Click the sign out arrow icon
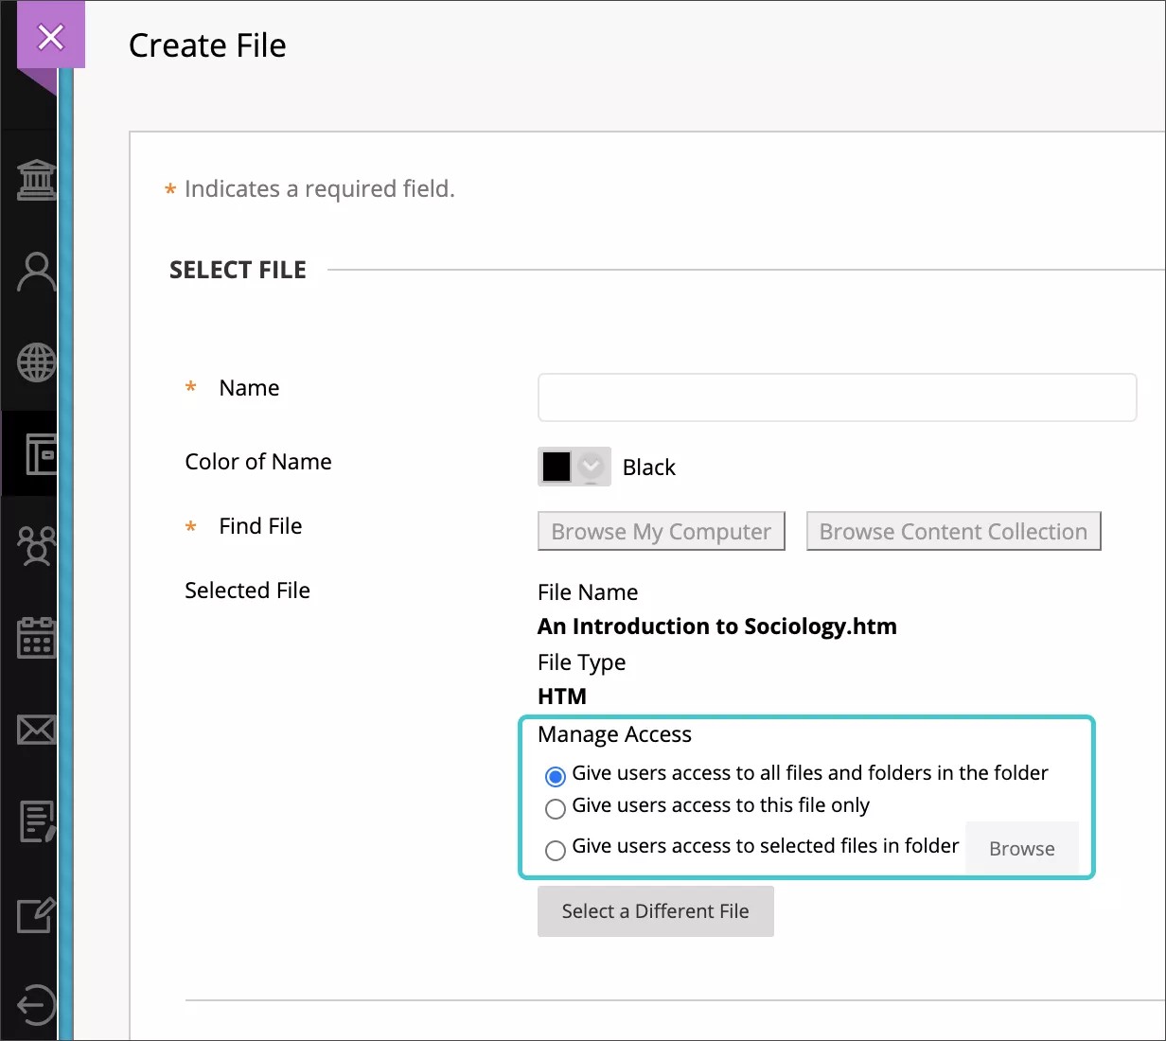Screen dimensions: 1166x1041 click(36, 1005)
